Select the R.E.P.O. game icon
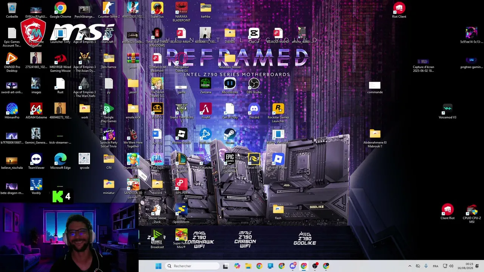 pos(157,111)
